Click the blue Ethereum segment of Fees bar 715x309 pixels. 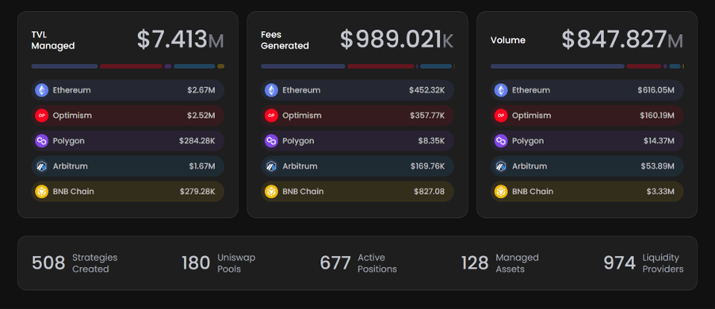[x=304, y=67]
